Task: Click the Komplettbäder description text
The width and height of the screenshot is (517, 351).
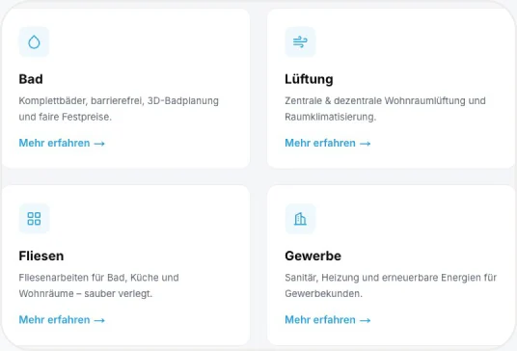Action: [x=119, y=109]
